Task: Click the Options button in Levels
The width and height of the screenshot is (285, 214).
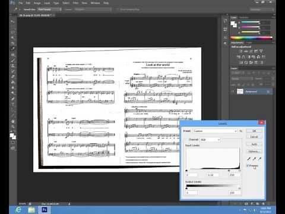Action: point(254,152)
